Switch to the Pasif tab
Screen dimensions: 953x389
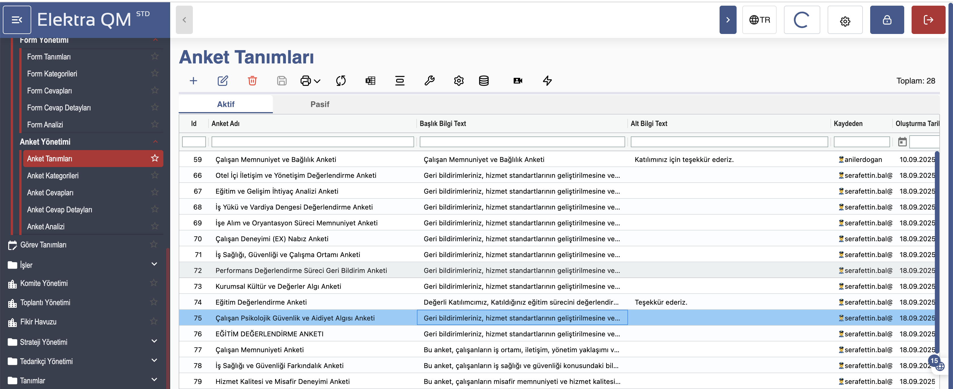[320, 104]
